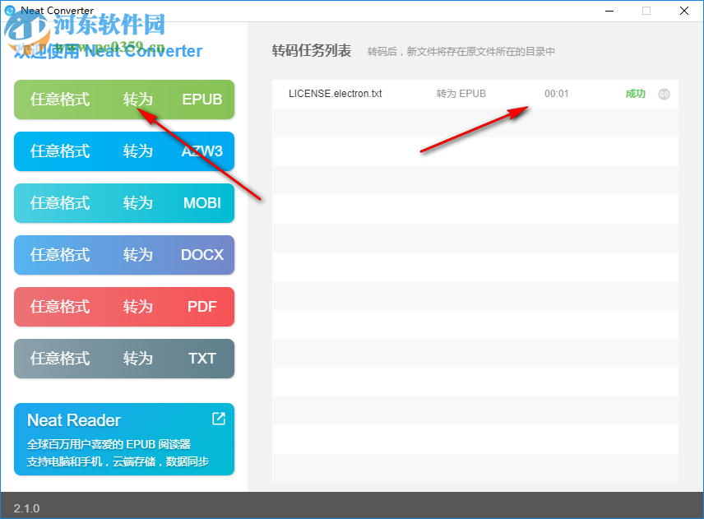The height and width of the screenshot is (519, 704).
Task: Click the 00:01 conversion duration value
Action: [x=556, y=94]
